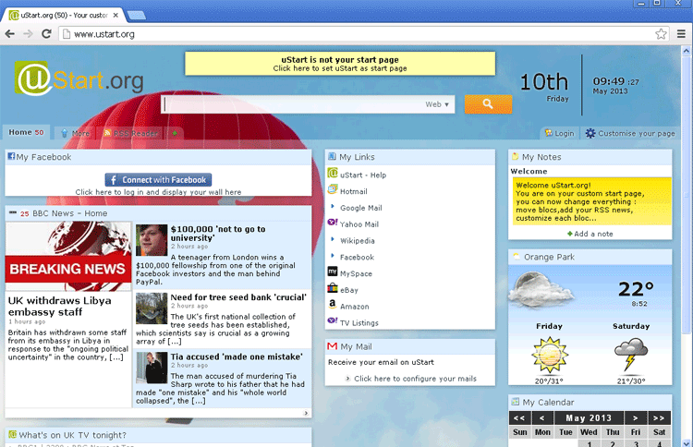Open 'Tia accused made one mistake' headline
The height and width of the screenshot is (447, 693).
pos(237,356)
